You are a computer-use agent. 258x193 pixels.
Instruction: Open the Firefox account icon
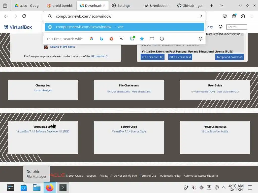[x=234, y=16]
